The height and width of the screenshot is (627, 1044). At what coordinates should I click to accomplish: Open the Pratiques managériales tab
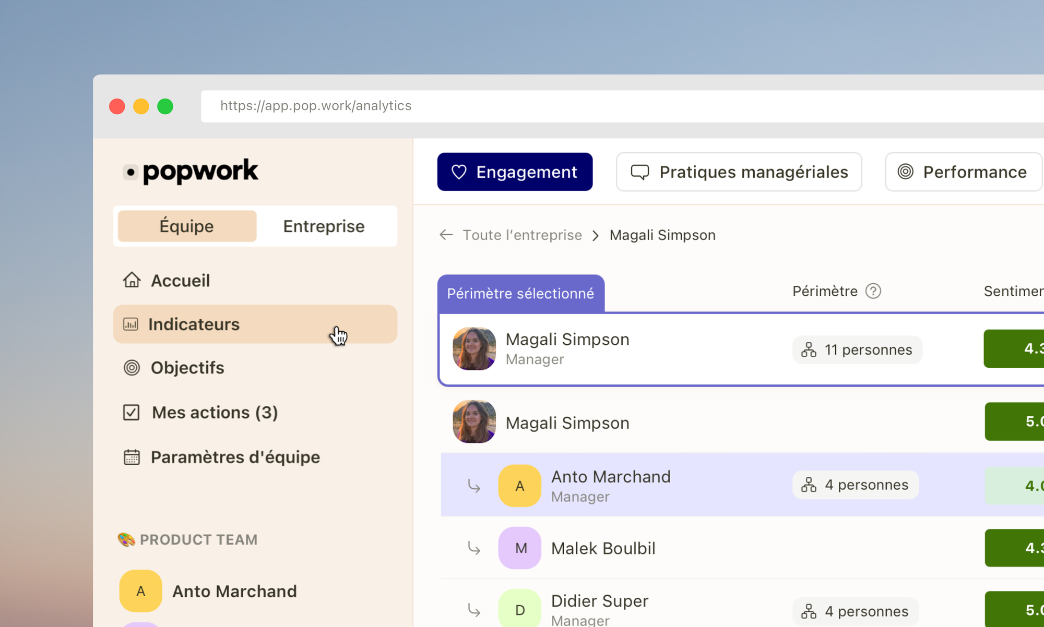pyautogui.click(x=739, y=172)
